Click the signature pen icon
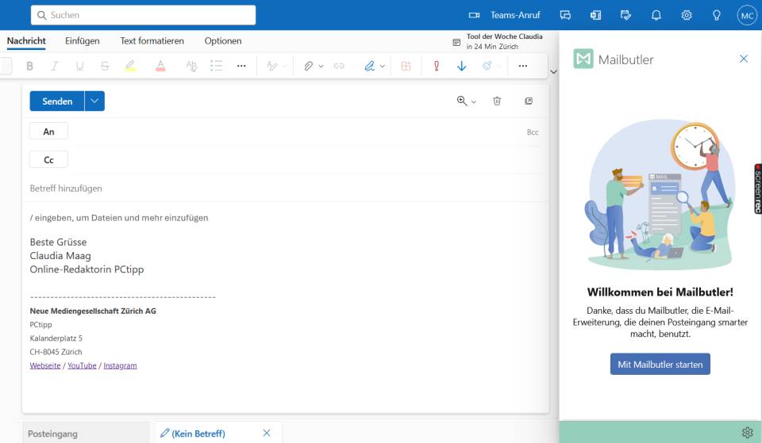This screenshot has width=762, height=443. click(x=370, y=66)
